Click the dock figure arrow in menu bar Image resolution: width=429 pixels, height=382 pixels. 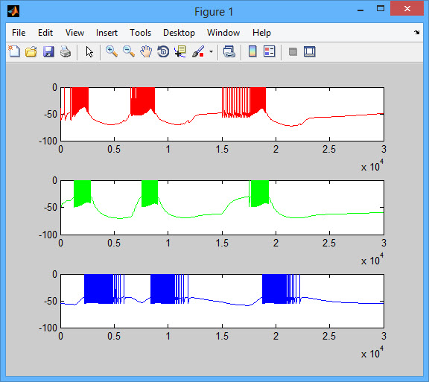tap(416, 33)
